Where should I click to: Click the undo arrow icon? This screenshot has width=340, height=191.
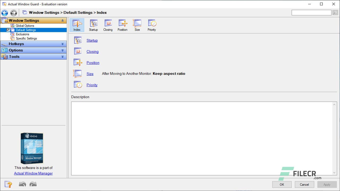(22, 184)
